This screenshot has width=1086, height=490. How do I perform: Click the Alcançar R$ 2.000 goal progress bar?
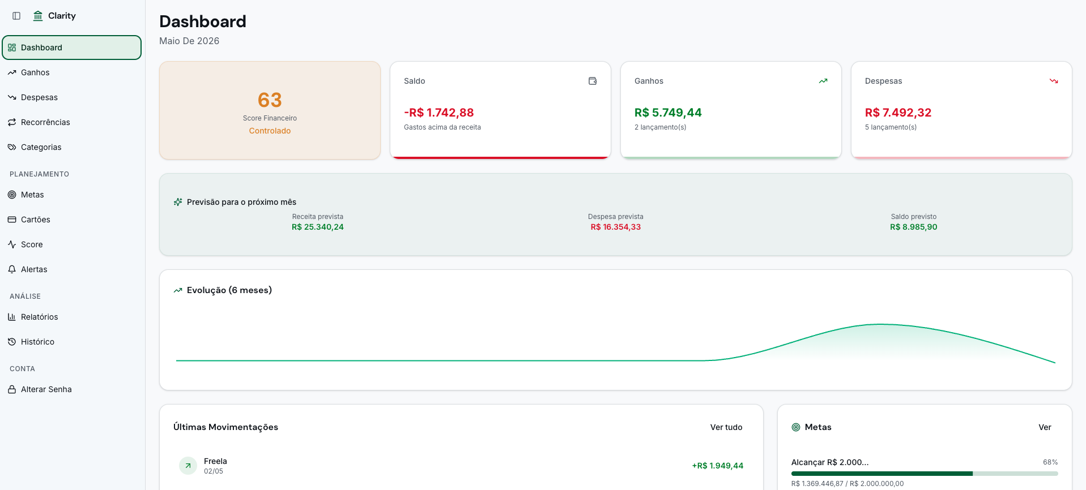pos(925,474)
